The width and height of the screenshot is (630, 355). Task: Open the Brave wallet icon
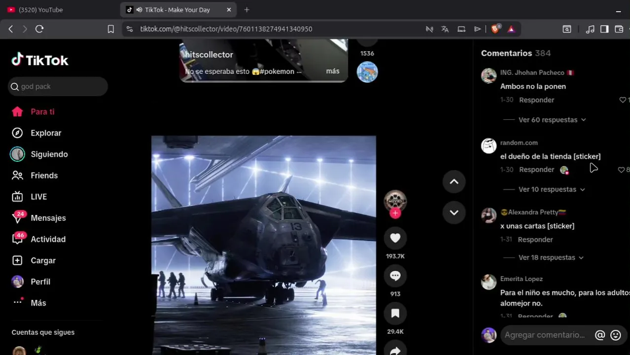click(619, 29)
